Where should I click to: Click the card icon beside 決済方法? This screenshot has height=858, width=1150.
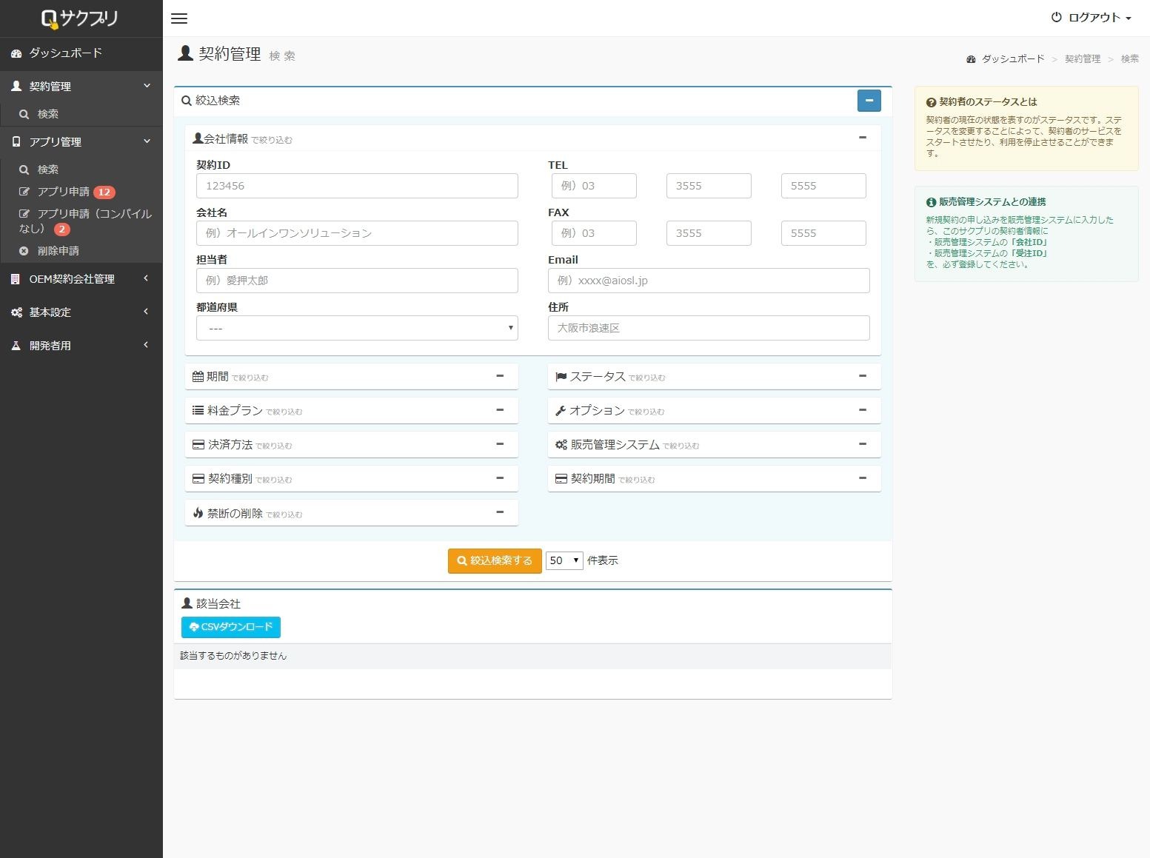[x=198, y=445]
